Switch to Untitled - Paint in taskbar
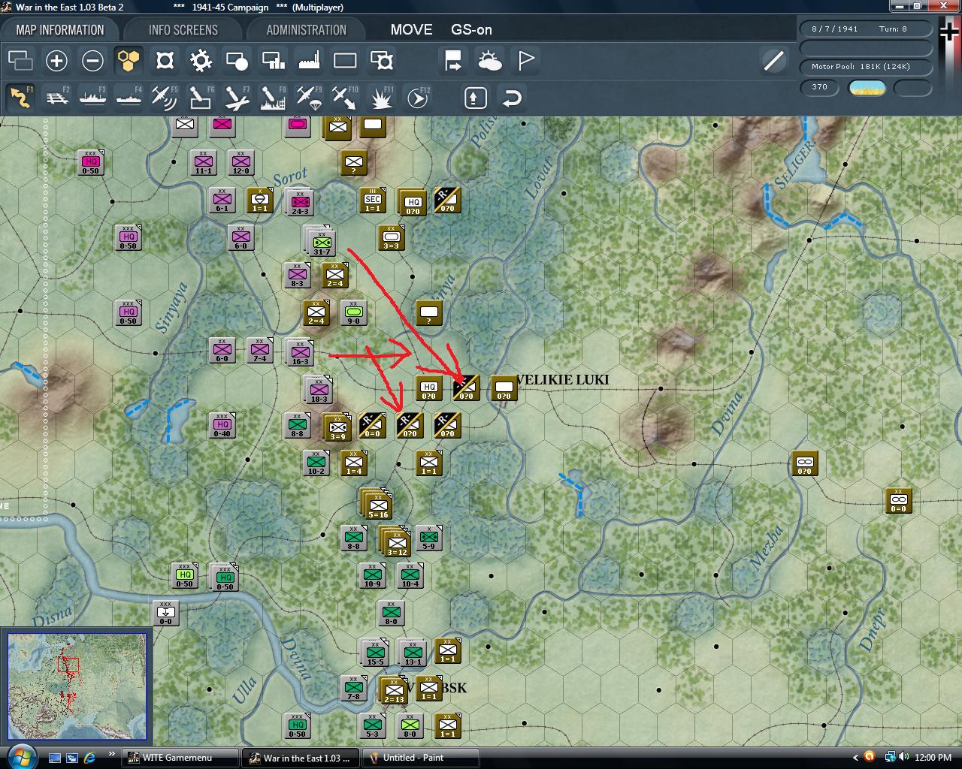The height and width of the screenshot is (769, 962). 419,758
